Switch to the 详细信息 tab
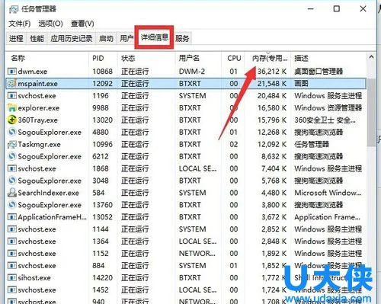The height and width of the screenshot is (304, 381). (x=155, y=37)
